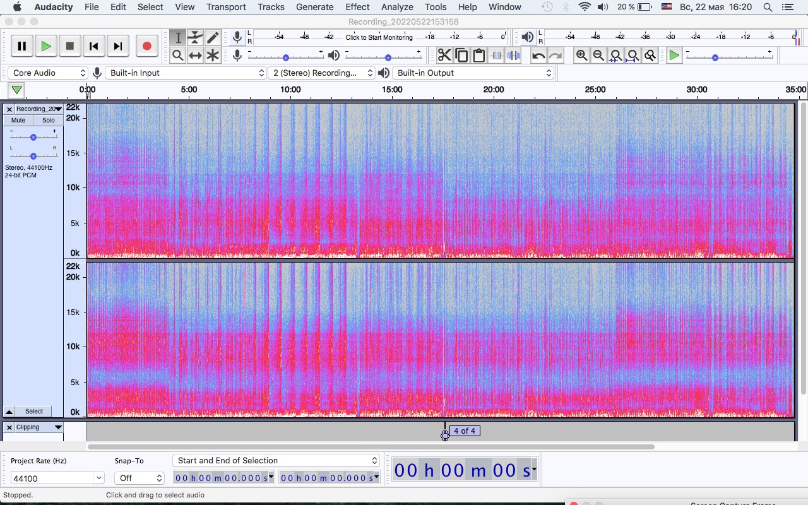Open 'Start and End of Selection' dropdown
This screenshot has width=808, height=505.
click(x=276, y=461)
